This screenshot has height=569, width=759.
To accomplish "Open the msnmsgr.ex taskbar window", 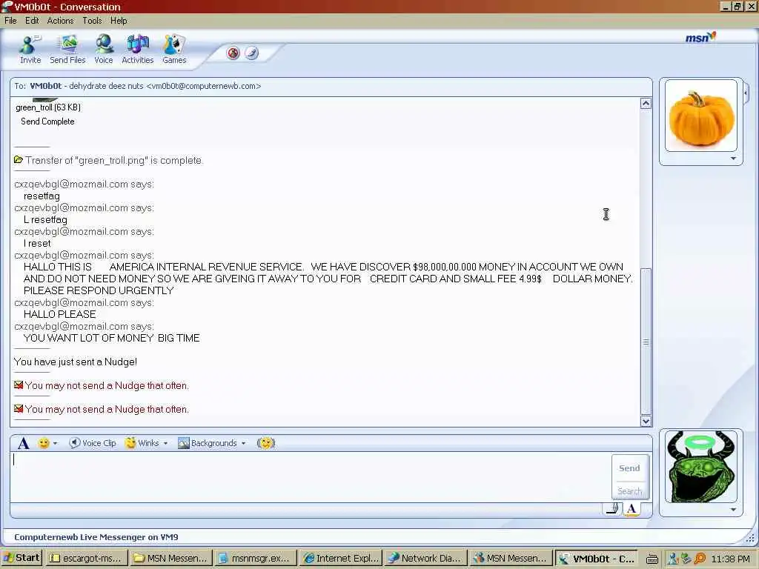I will (255, 559).
